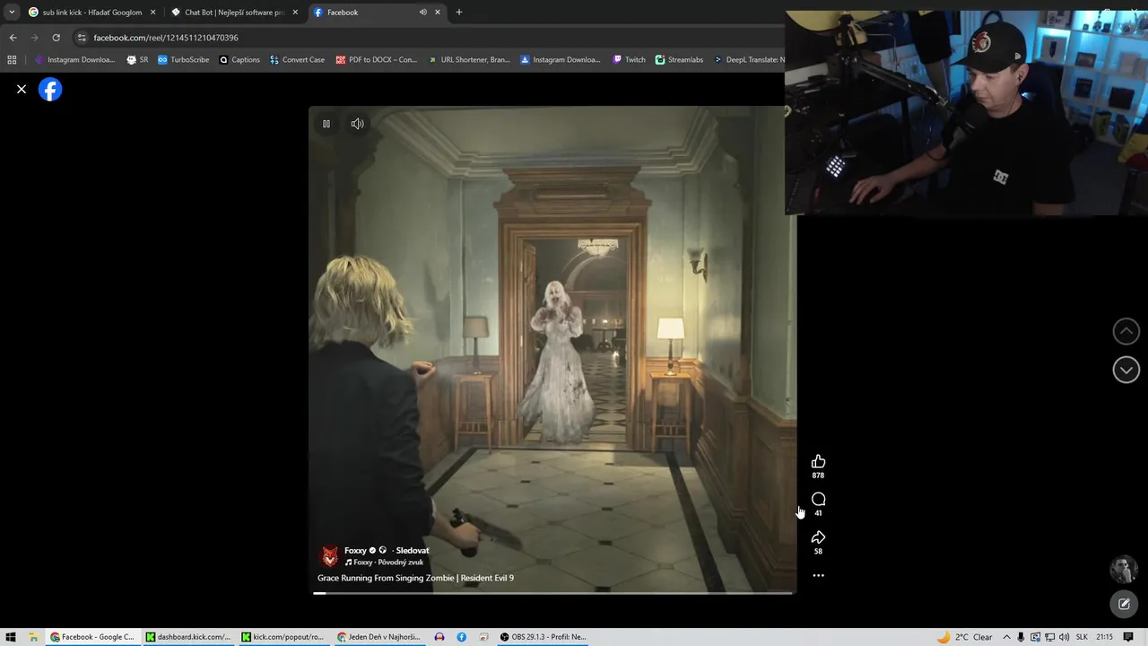Go to previous reel with up chevron

click(x=1126, y=331)
